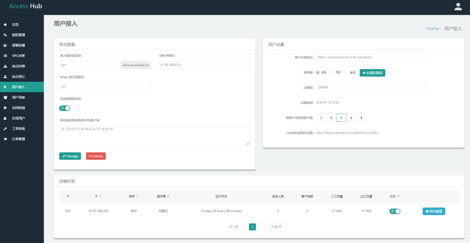Click 生成注册码 button
The image size is (470, 243).
372,73
